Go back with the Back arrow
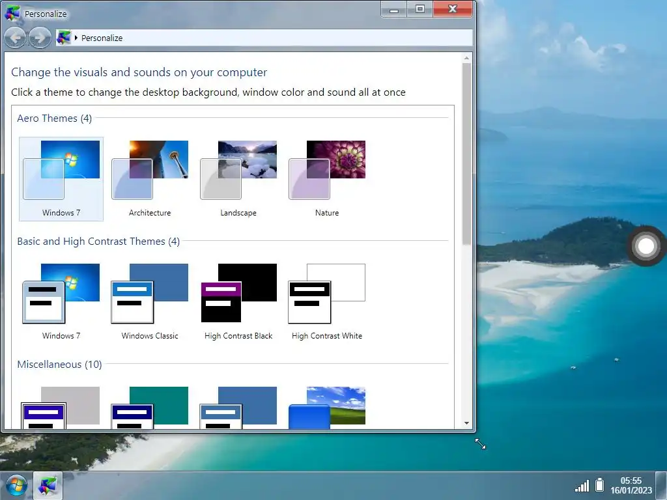 [16, 38]
